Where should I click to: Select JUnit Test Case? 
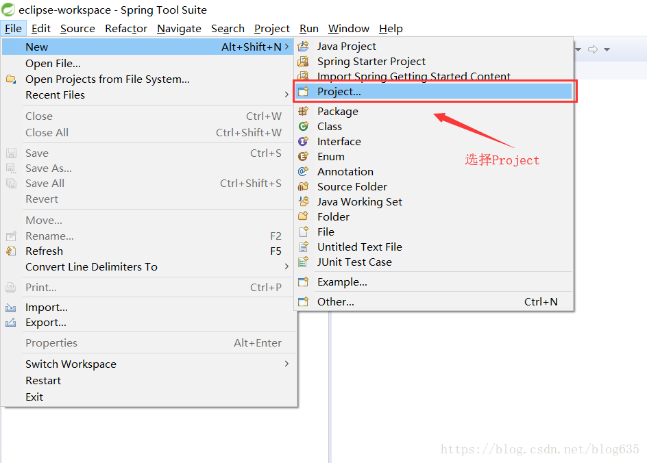click(x=434, y=262)
